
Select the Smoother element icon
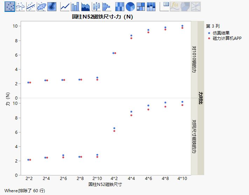[20, 6]
